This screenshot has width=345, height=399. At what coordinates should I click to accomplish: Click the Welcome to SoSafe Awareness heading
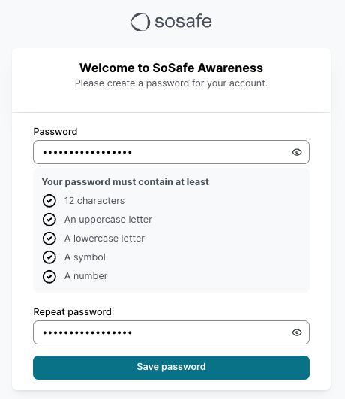pos(171,67)
